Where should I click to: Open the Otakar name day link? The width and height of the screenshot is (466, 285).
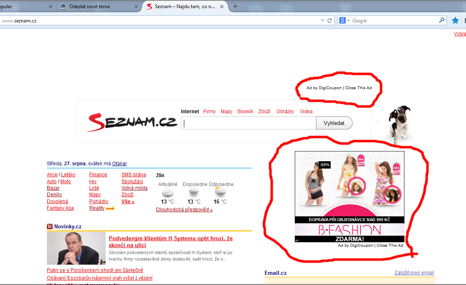[x=119, y=164]
